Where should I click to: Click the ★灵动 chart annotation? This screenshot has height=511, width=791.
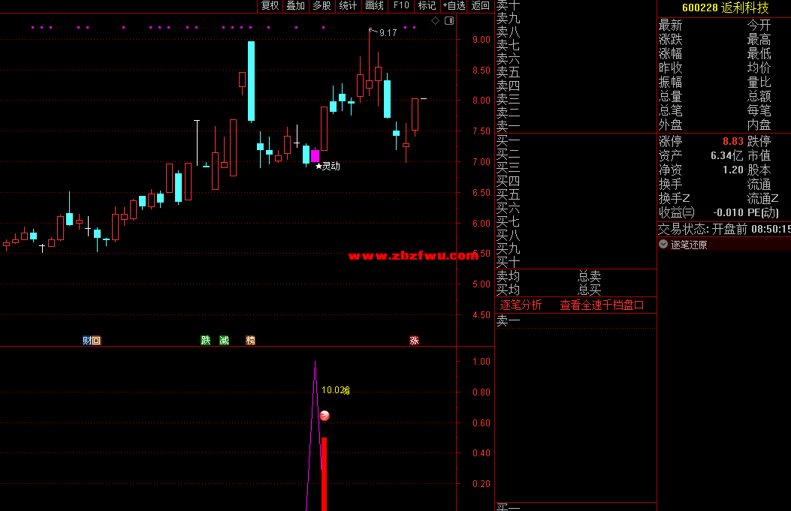coord(328,167)
